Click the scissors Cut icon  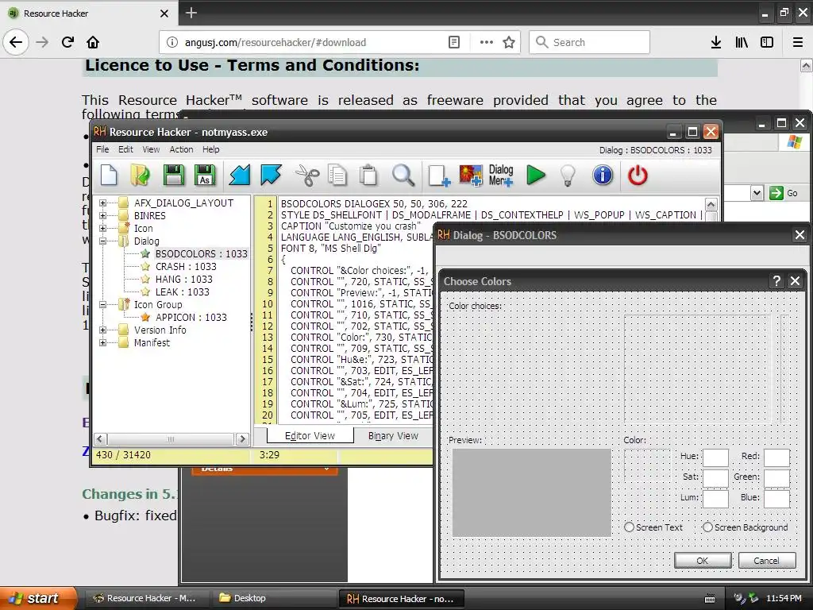coord(307,176)
